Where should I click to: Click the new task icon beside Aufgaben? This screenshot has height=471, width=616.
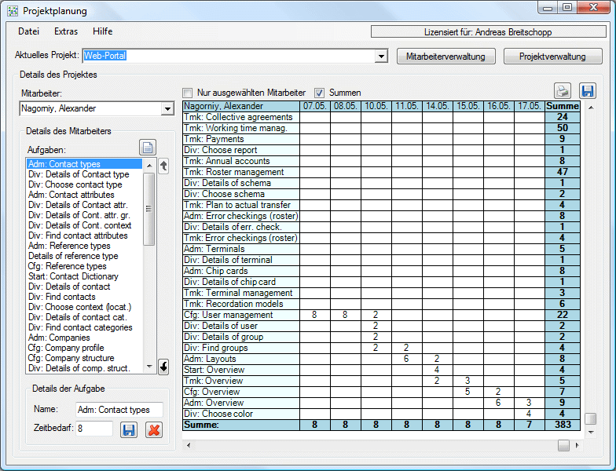(148, 148)
